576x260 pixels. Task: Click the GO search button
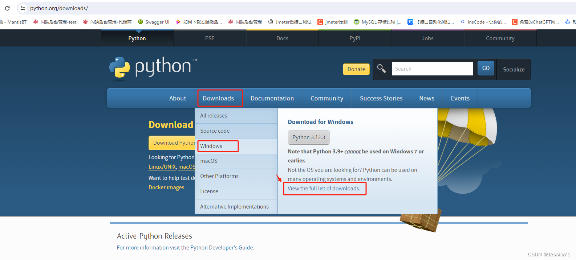[486, 68]
